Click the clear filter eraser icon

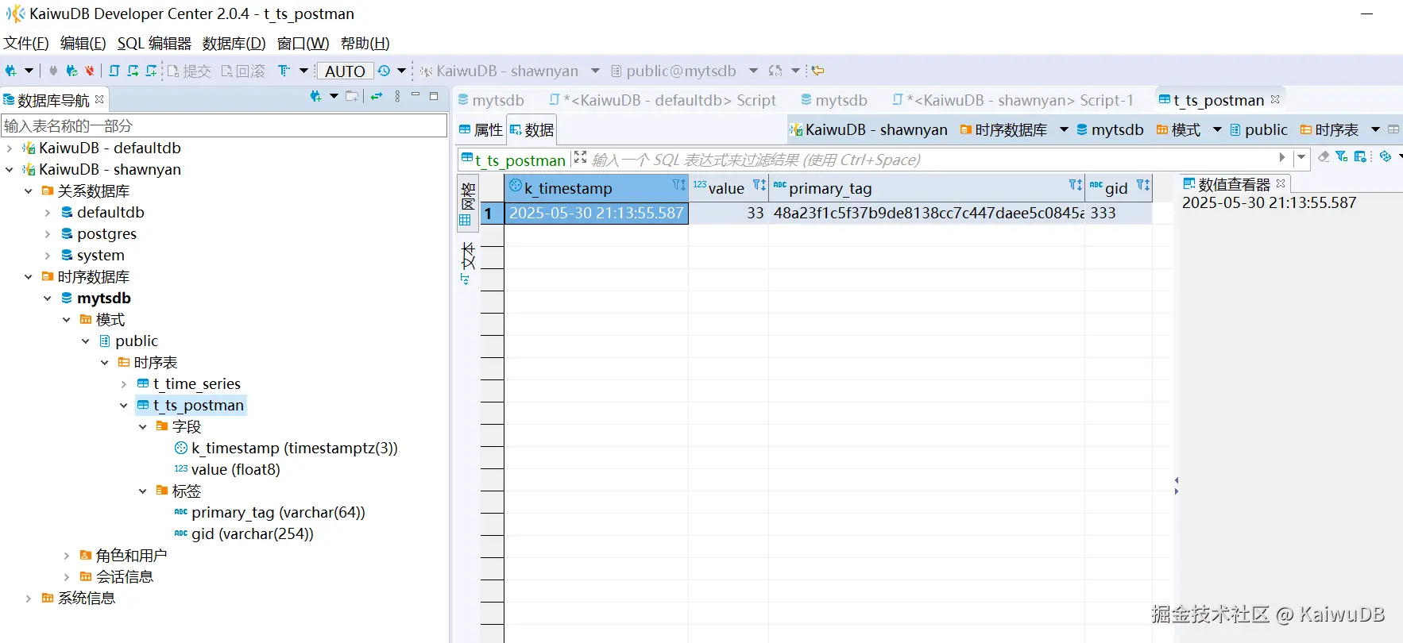[1324, 157]
